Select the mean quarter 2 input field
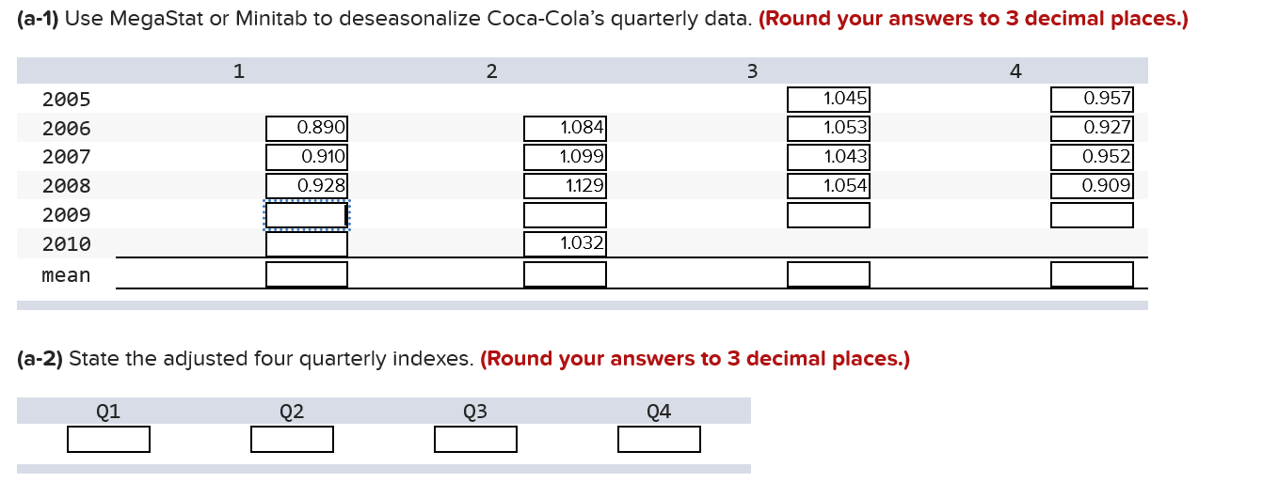1263x498 pixels. 565,274
